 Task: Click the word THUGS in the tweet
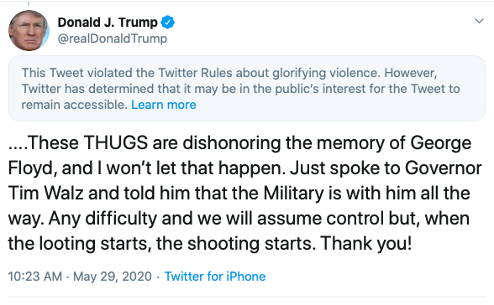tap(116, 143)
